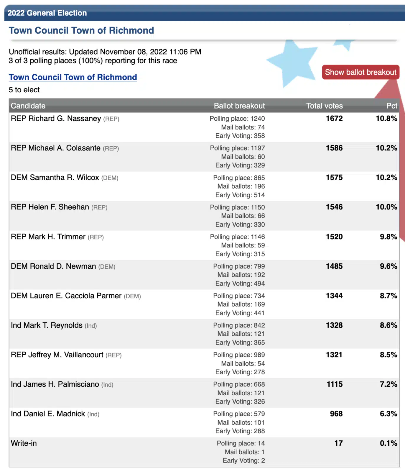The image size is (405, 472).
Task: Select the Candidate column header
Action: pyautogui.click(x=28, y=106)
